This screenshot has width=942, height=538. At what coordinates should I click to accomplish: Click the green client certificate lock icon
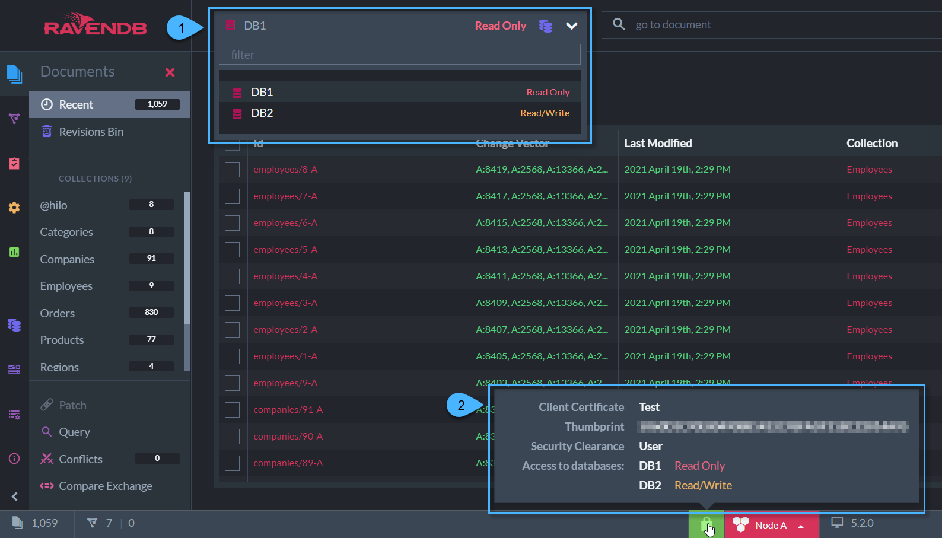(706, 525)
